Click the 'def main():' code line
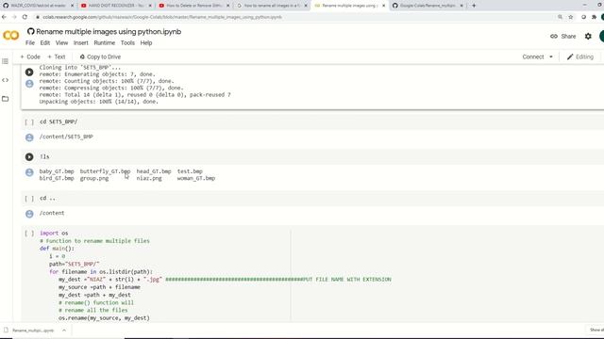The width and height of the screenshot is (604, 339). [x=57, y=249]
